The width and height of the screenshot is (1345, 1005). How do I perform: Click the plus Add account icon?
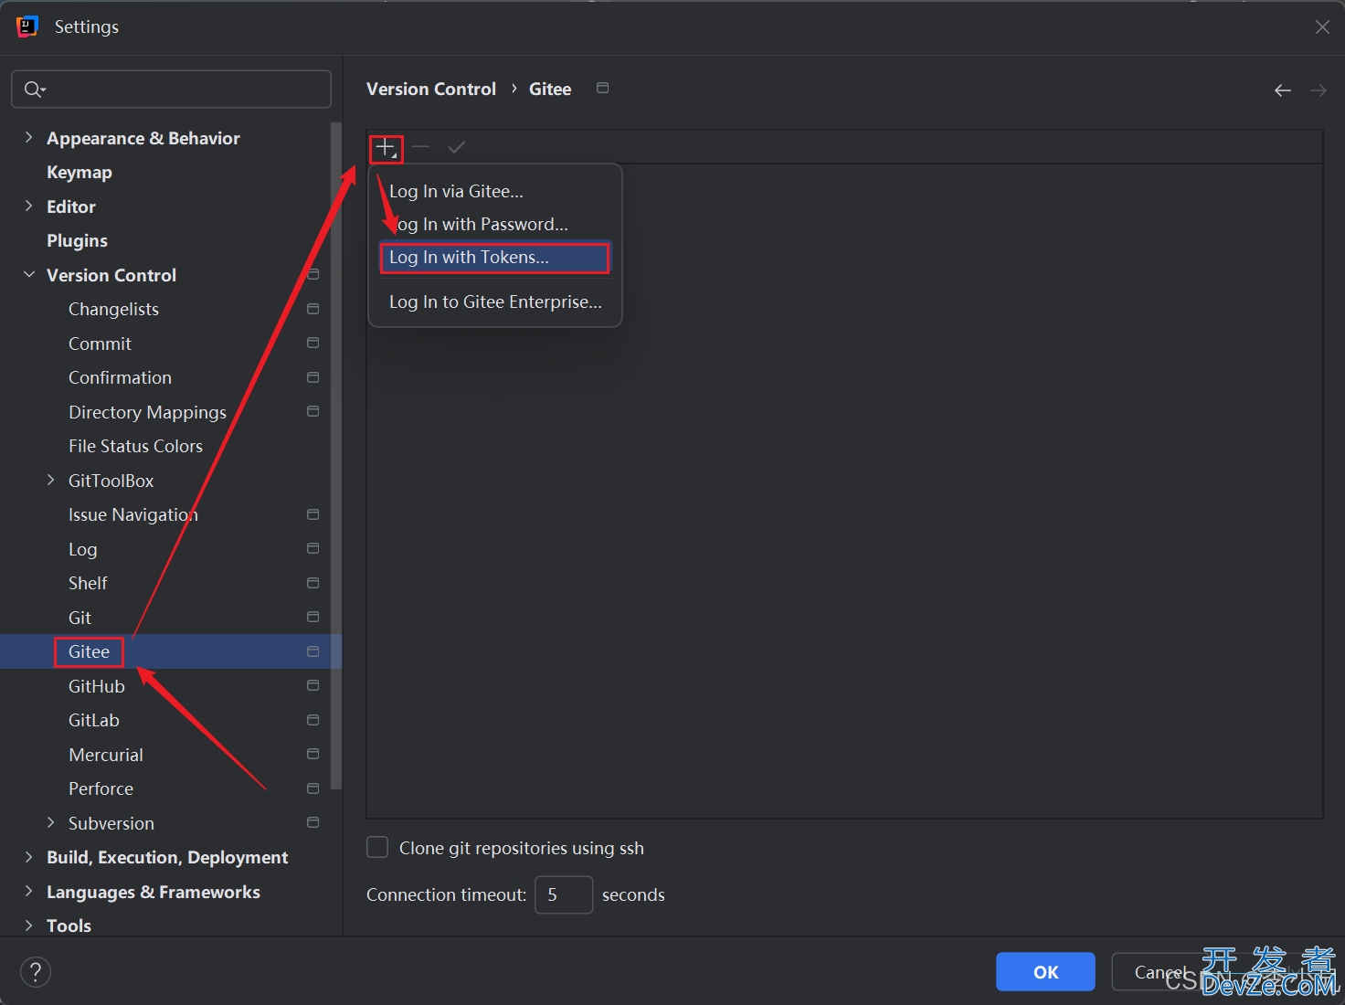pyautogui.click(x=386, y=147)
